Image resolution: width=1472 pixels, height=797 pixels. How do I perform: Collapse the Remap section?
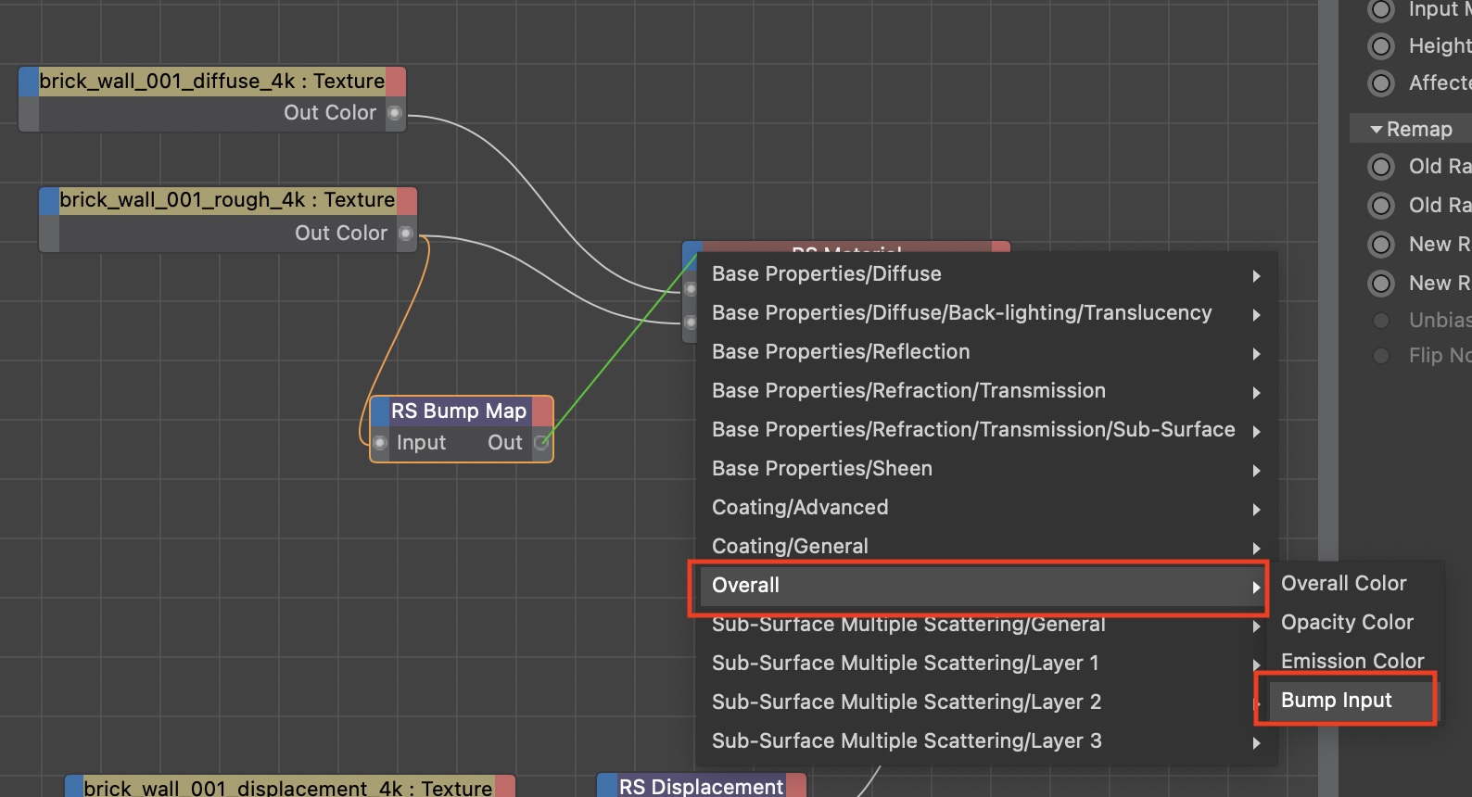1377,130
